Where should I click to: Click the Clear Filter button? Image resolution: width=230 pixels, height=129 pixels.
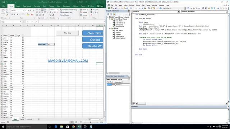click(93, 33)
